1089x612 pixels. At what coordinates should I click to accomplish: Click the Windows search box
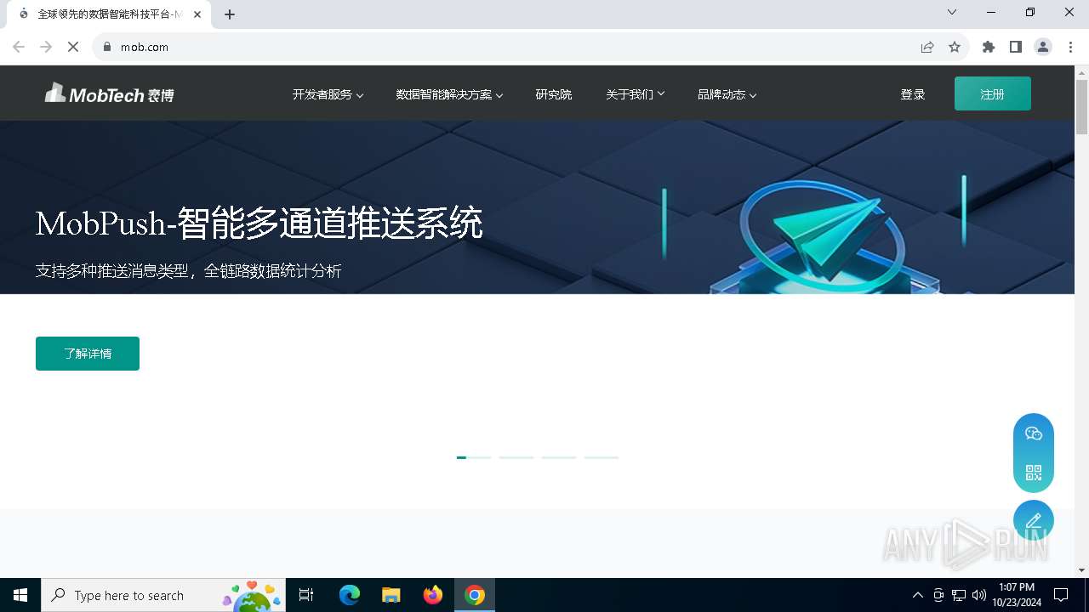[162, 595]
